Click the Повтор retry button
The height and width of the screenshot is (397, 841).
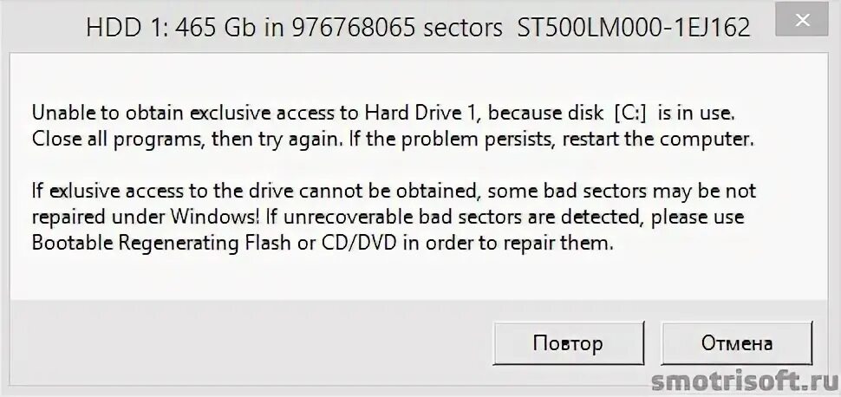pos(568,343)
